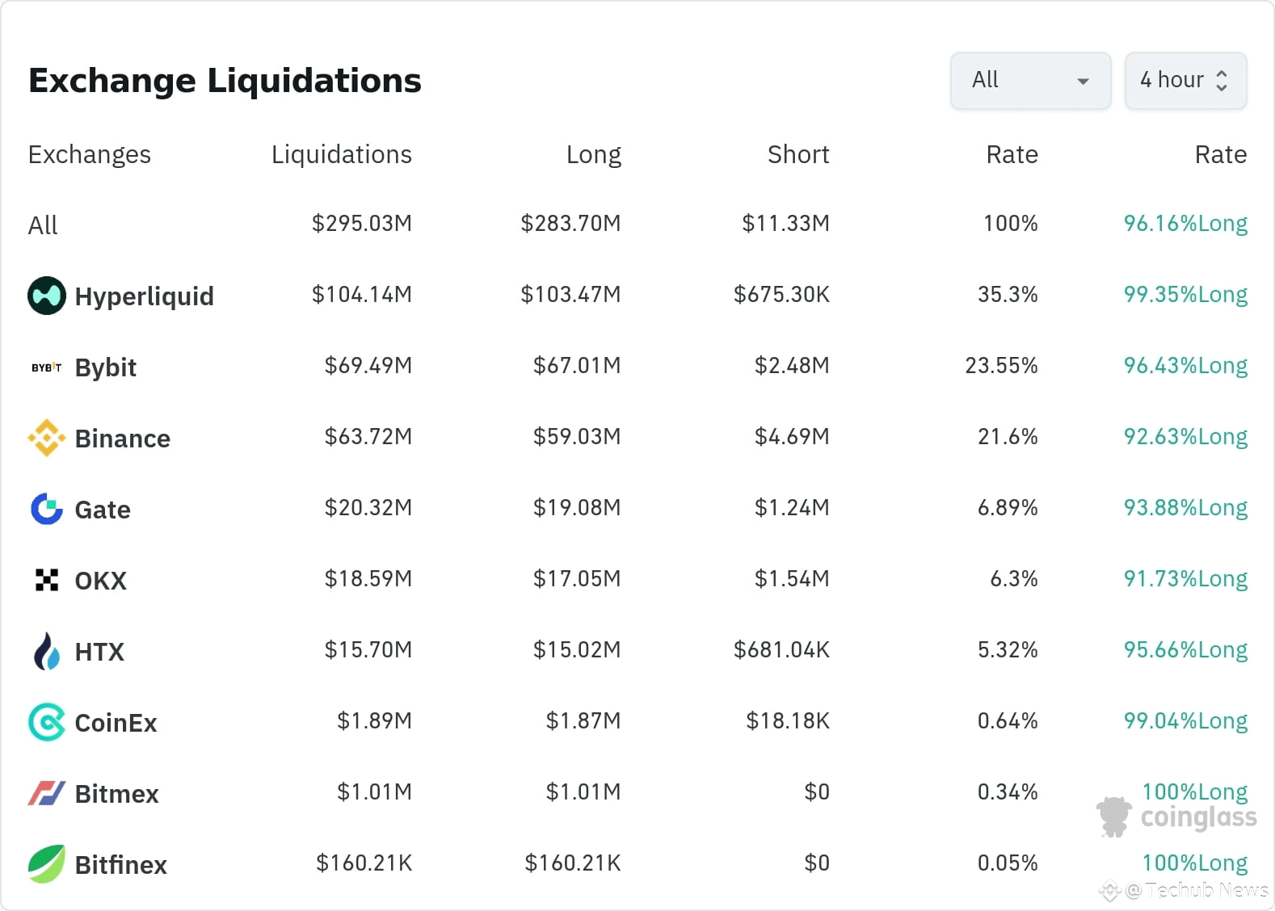
Task: Click the Hyperliquid exchange logo icon
Action: click(x=47, y=296)
